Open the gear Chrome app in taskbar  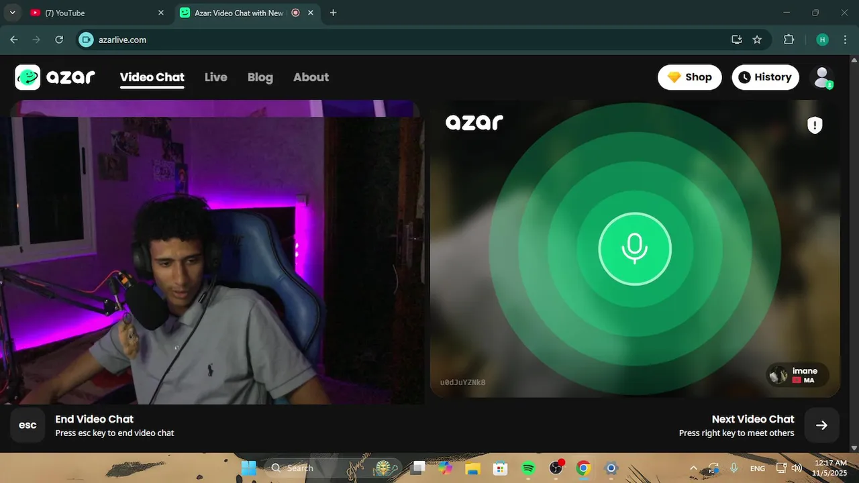(611, 468)
